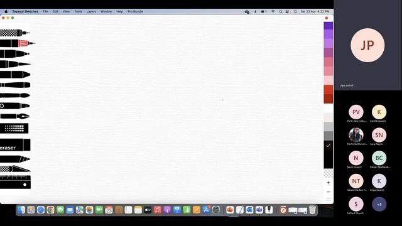
Task: Open the Tayasui Sketches app menu
Action: pos(25,11)
